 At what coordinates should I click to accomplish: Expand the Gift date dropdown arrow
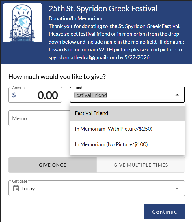177,189
